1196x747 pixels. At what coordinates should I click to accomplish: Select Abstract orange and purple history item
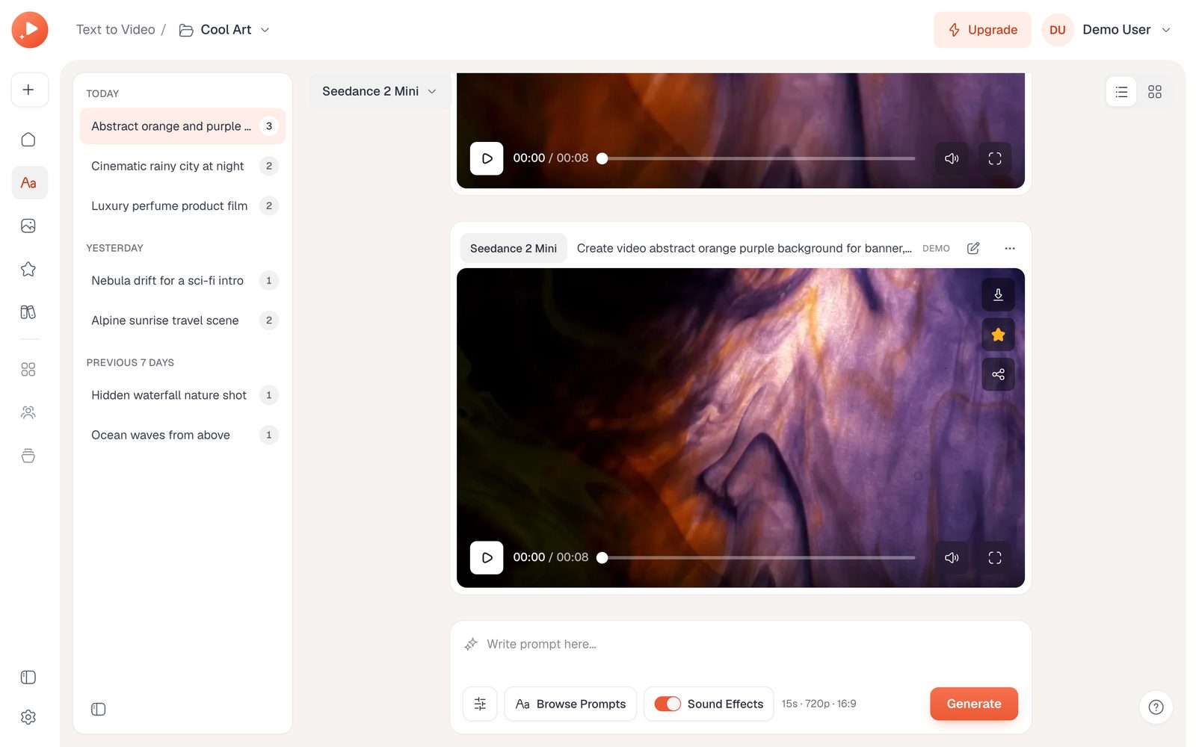coord(182,126)
